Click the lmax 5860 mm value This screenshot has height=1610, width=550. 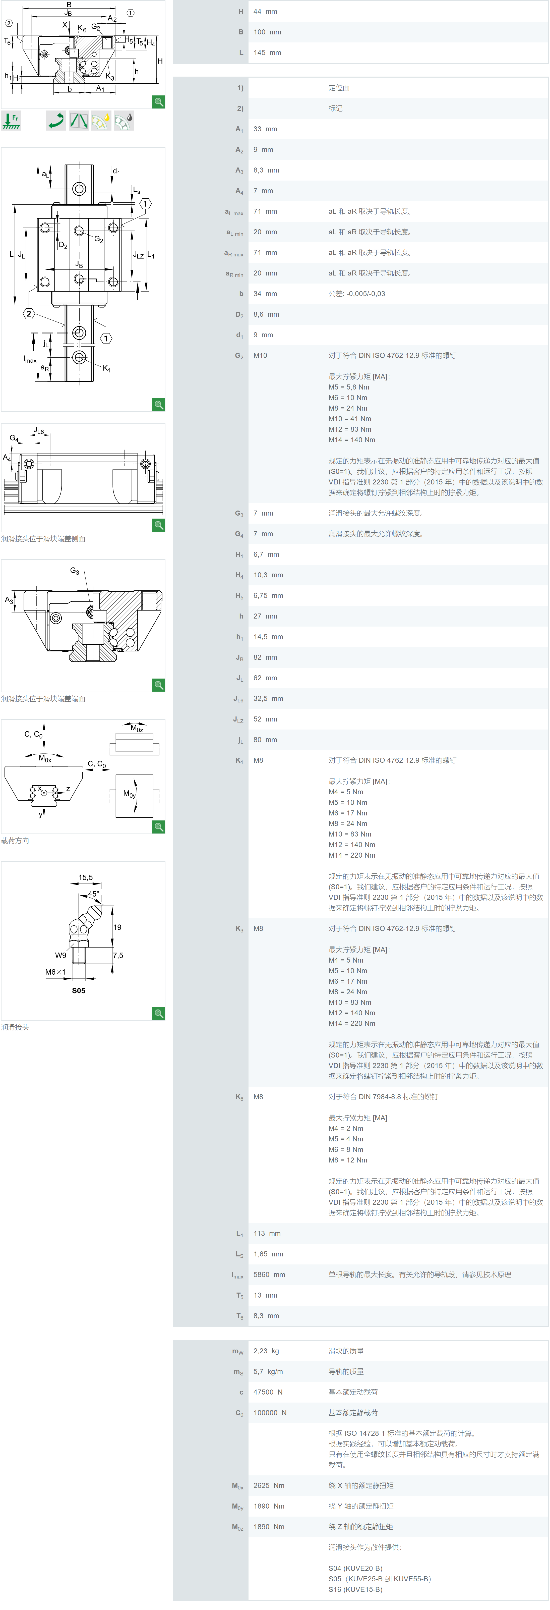tap(269, 1274)
